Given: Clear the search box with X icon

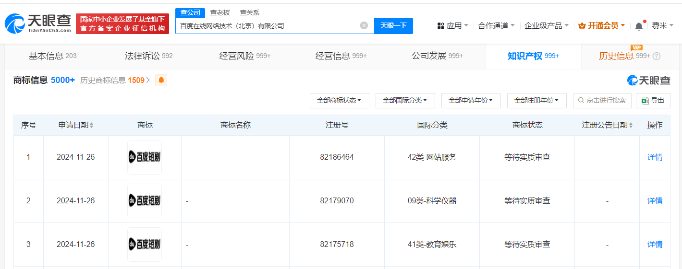Looking at the screenshot, I should point(364,25).
